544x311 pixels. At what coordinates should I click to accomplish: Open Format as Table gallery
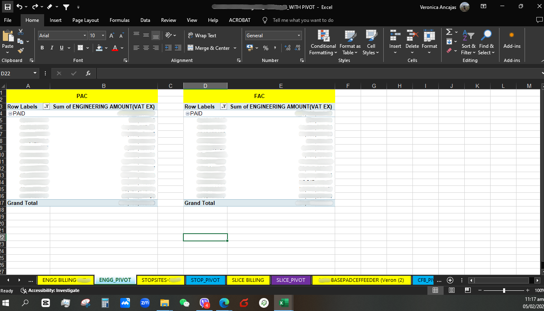(350, 42)
